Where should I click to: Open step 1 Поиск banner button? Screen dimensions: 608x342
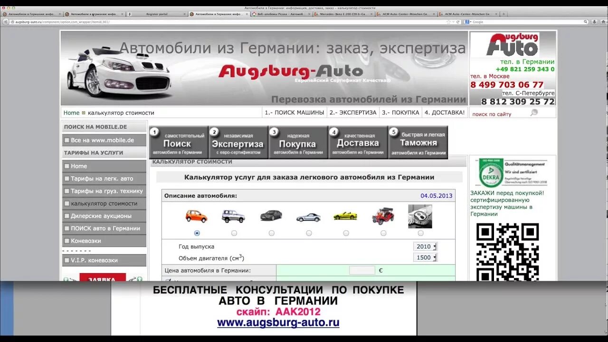[179, 142]
